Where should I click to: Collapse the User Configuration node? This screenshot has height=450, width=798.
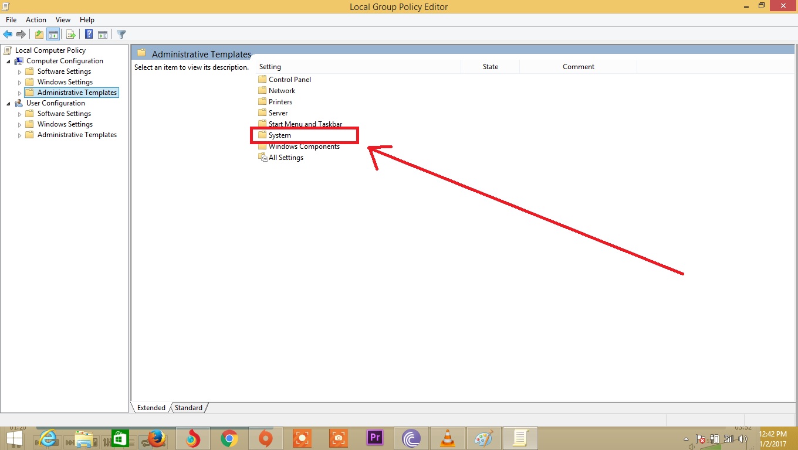click(x=8, y=103)
